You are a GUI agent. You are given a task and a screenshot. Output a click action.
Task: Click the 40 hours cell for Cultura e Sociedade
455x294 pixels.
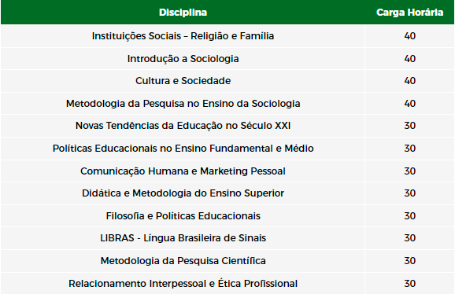[409, 80]
